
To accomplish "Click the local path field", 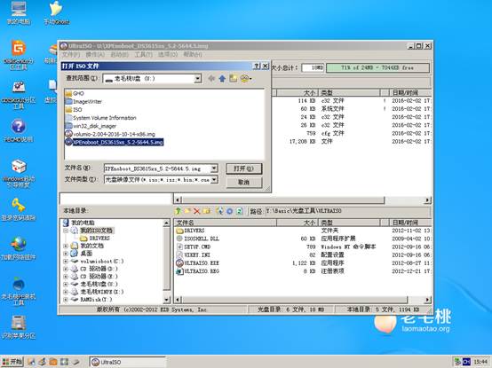I will 347,211.
